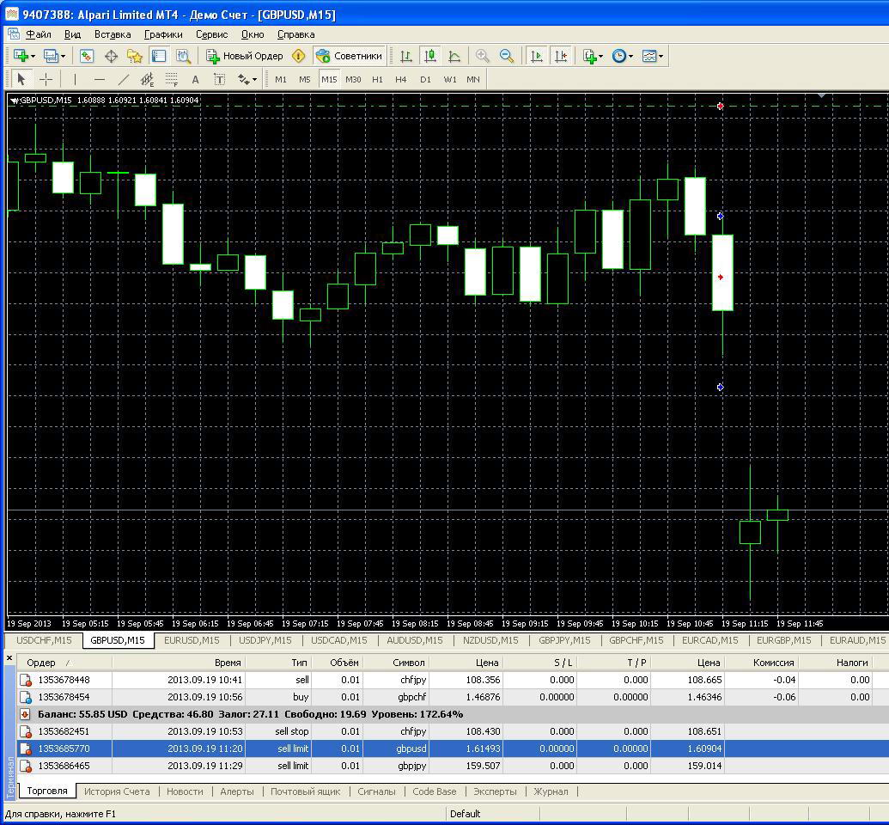Expand the Profiles dropdown arrow

click(63, 56)
